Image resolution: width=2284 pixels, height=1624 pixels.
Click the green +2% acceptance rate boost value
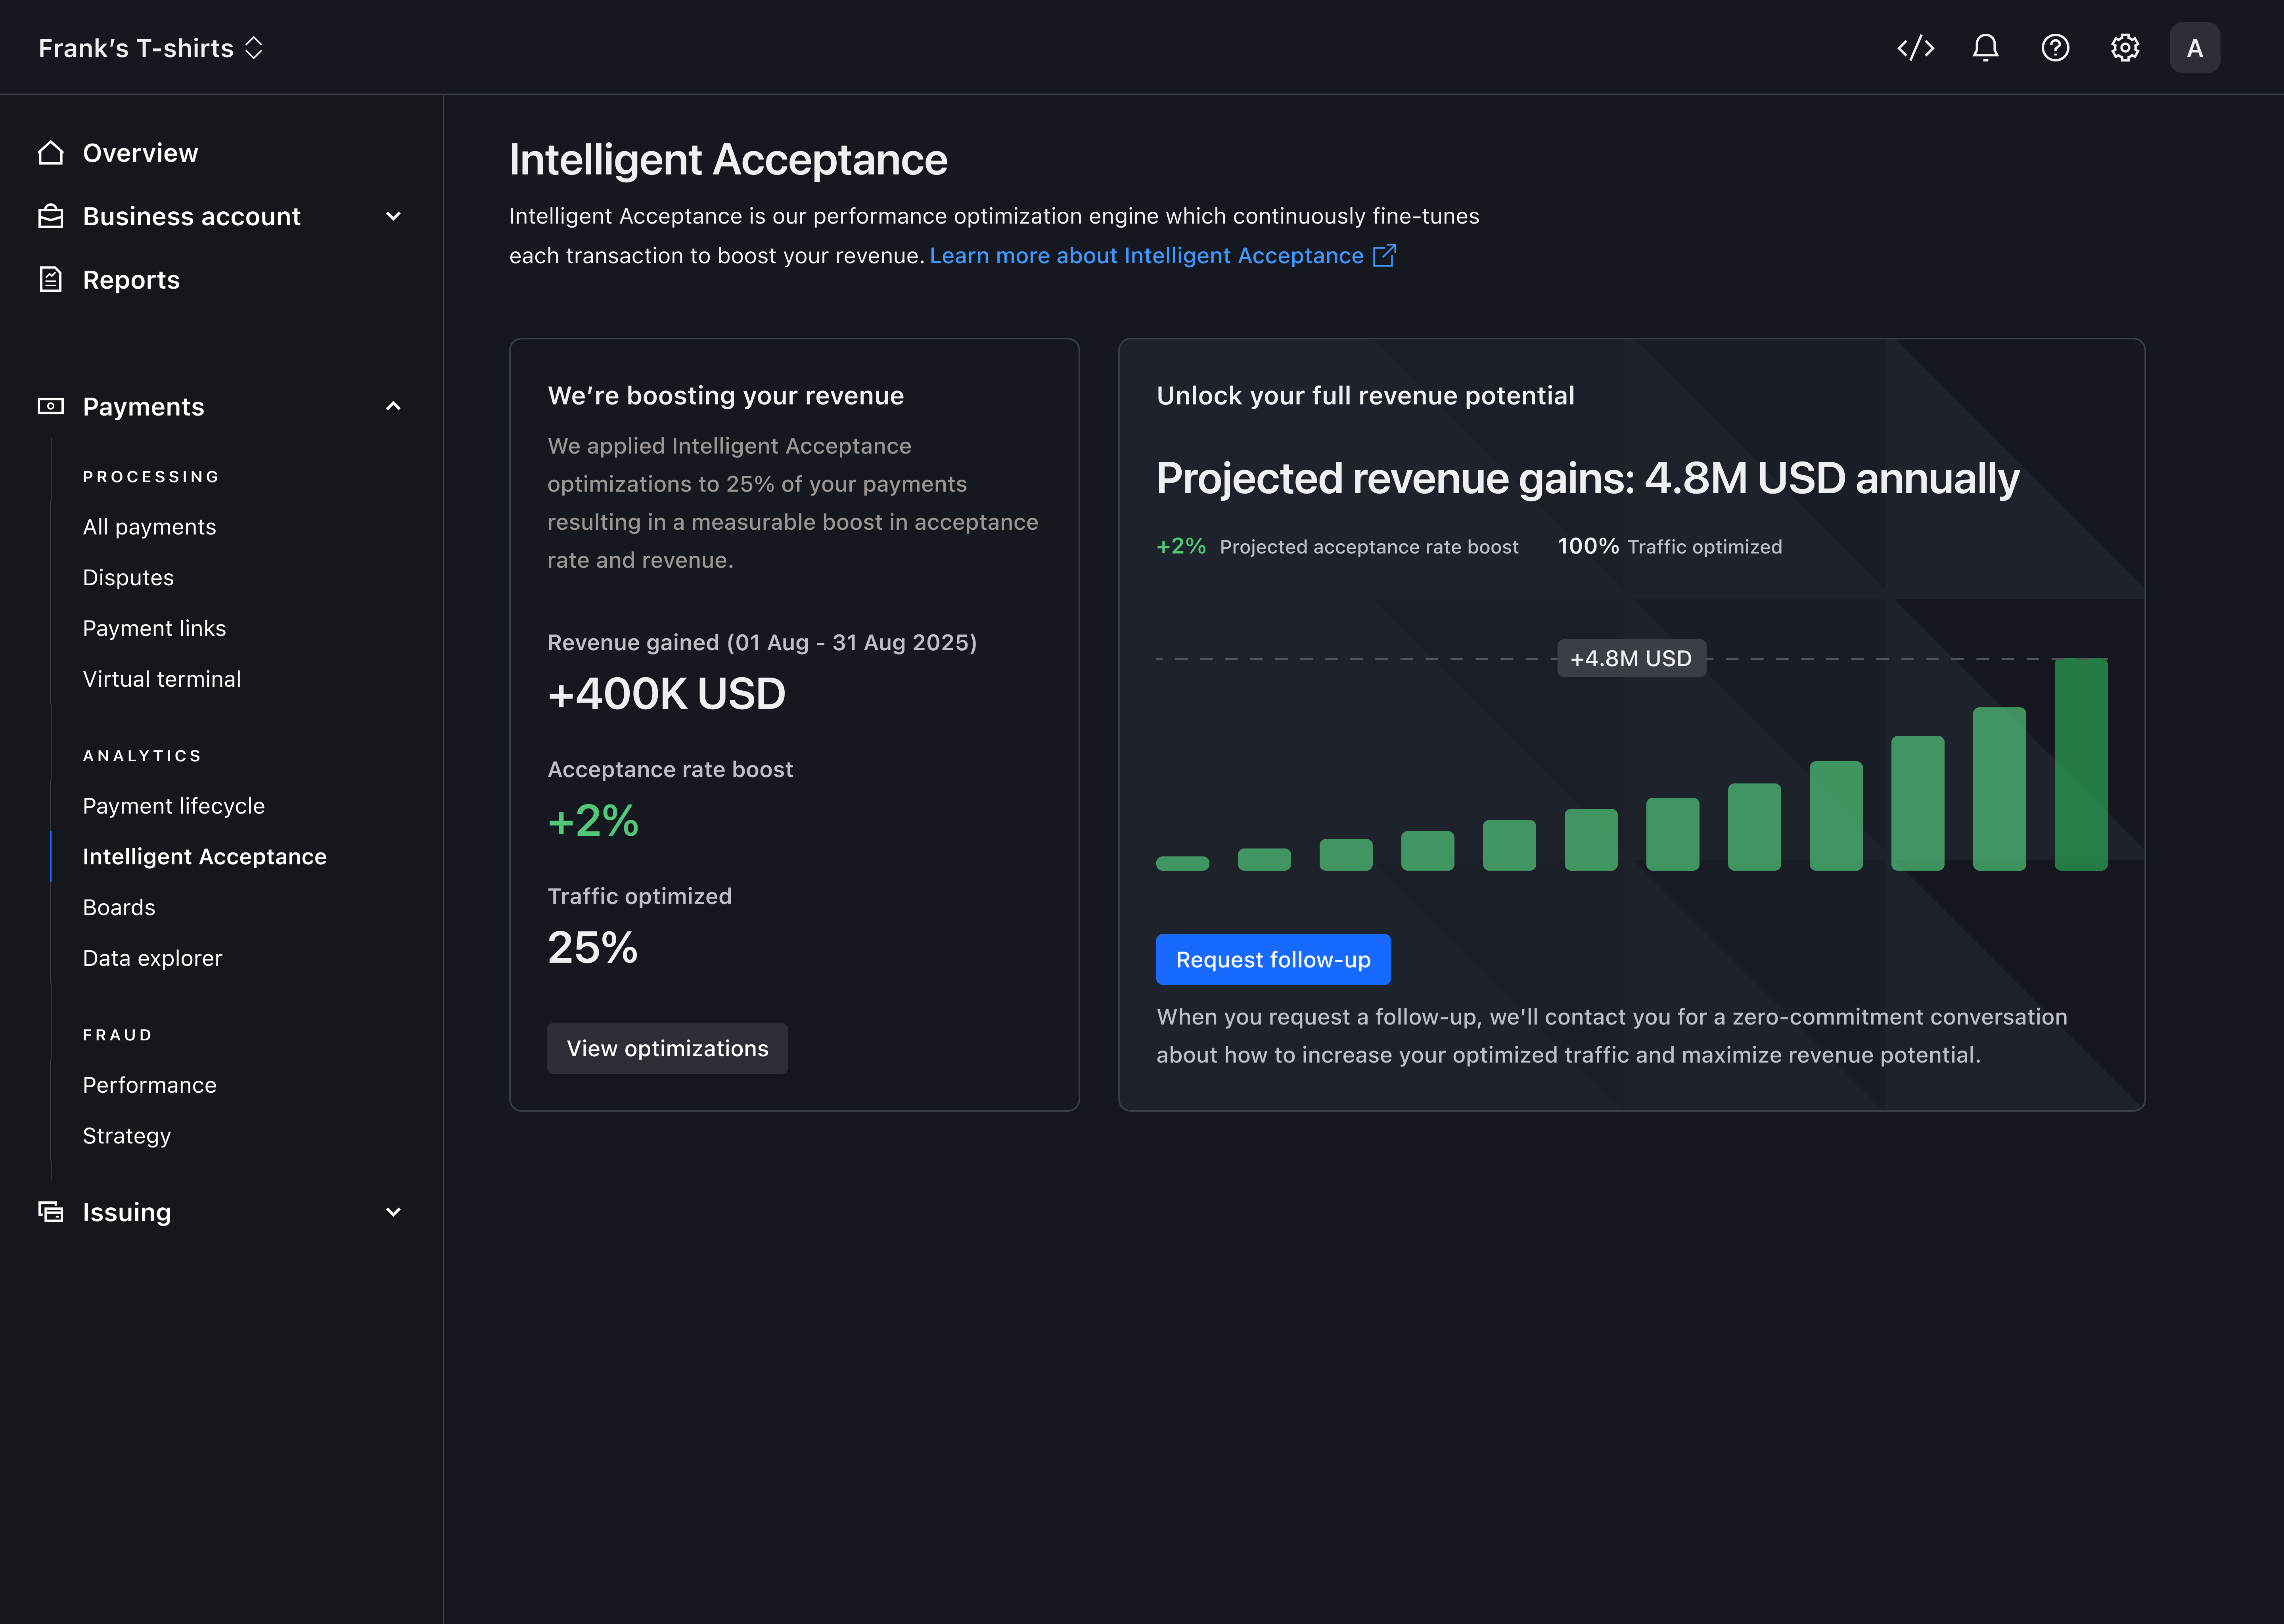[x=593, y=821]
